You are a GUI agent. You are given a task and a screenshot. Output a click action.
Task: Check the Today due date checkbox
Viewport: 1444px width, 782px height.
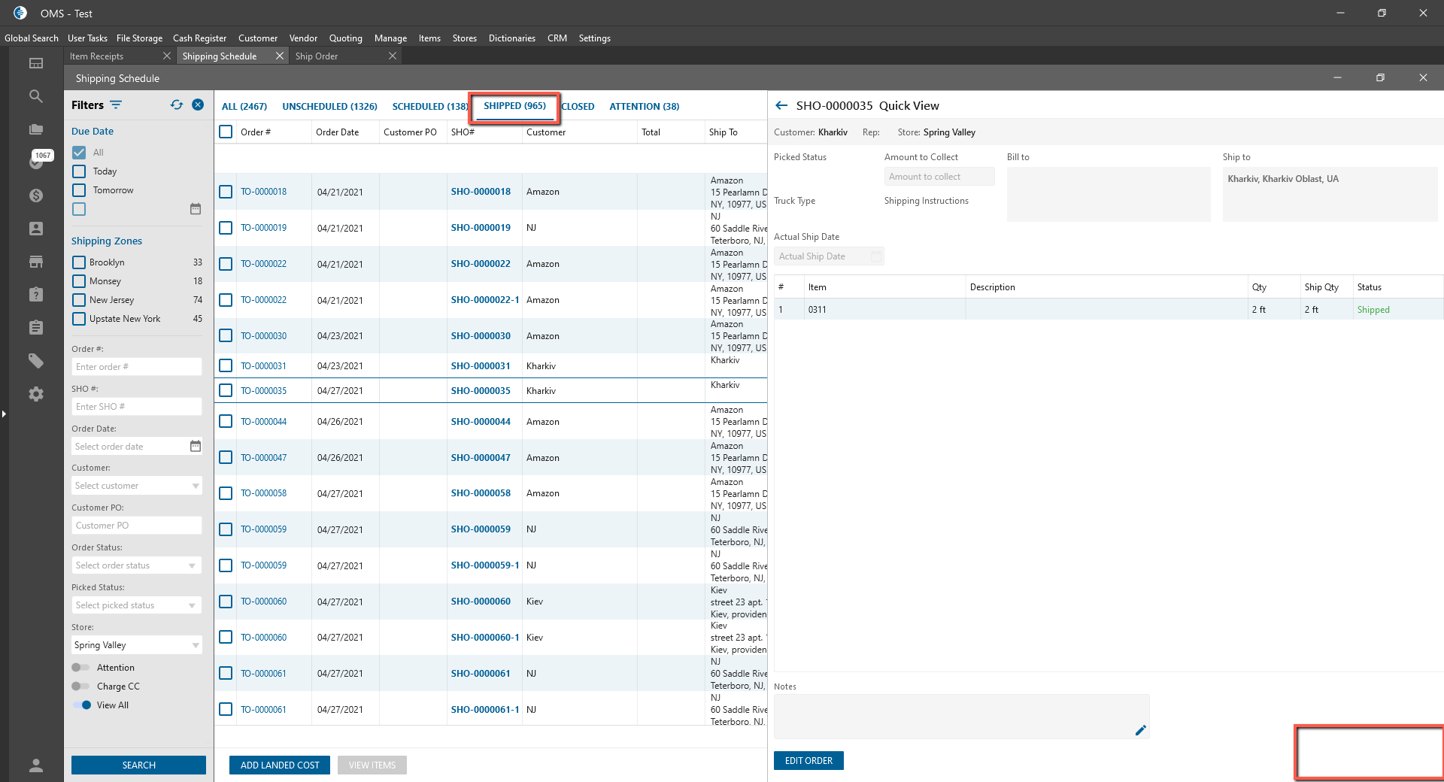click(x=79, y=171)
